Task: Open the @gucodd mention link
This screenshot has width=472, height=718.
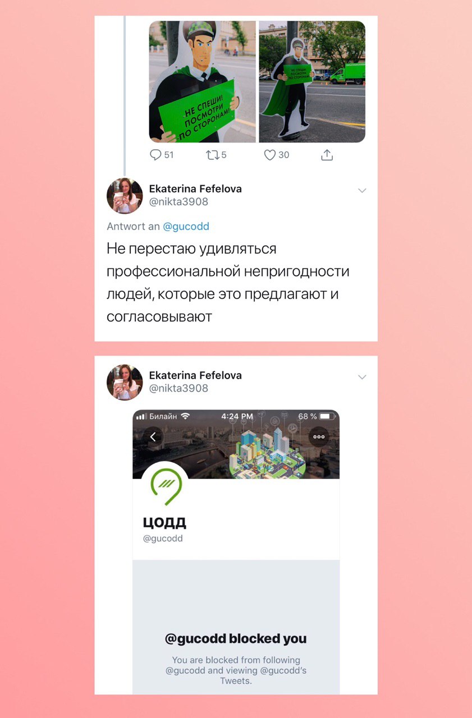Action: point(186,227)
